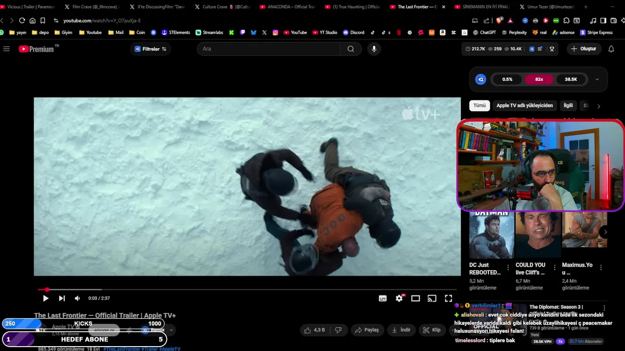Open the Filtreler filter button
The image size is (625, 351).
(x=150, y=49)
